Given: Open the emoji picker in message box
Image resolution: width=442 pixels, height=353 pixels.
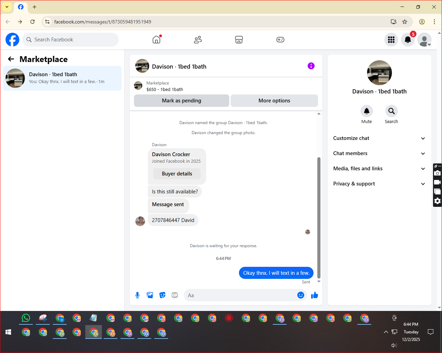Looking at the screenshot, I should [301, 295].
